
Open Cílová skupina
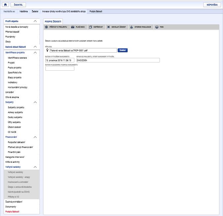[x=12, y=97]
